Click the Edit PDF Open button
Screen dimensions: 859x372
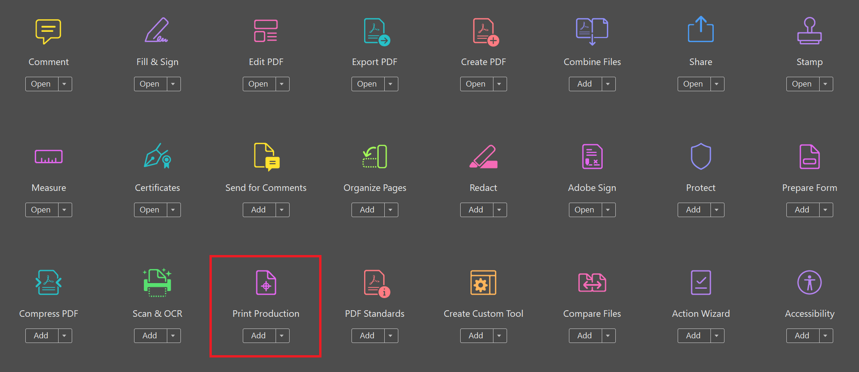(259, 84)
